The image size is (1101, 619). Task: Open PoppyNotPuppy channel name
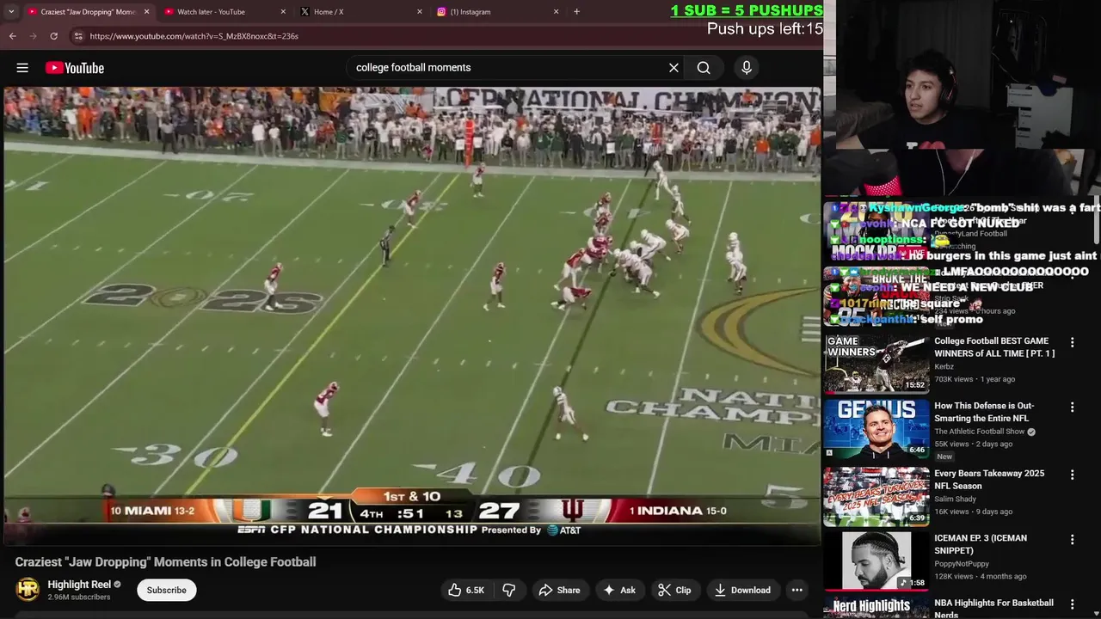tap(963, 564)
